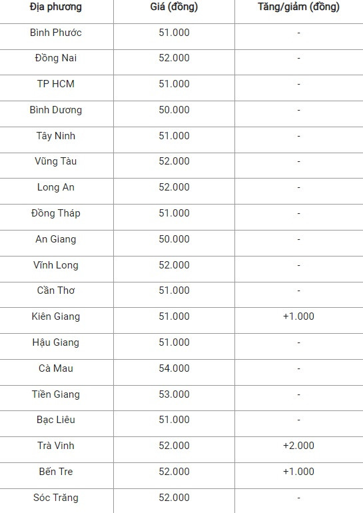
Task: Select the Giá (đồng) header cell
Action: [174, 7]
